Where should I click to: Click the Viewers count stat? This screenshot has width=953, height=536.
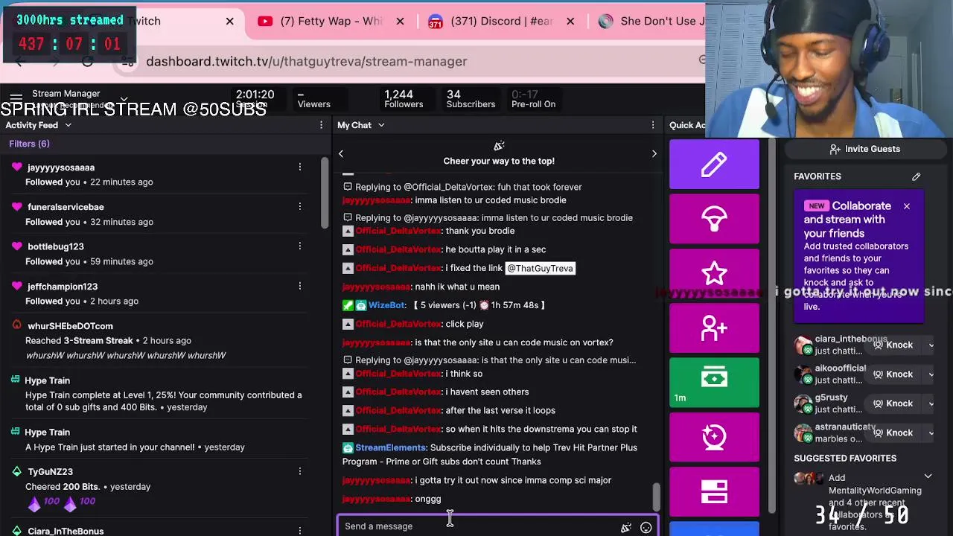(313, 99)
